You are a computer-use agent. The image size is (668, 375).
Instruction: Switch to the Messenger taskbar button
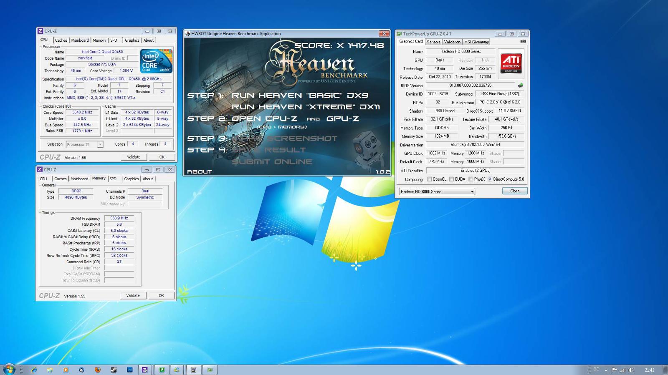pos(177,370)
